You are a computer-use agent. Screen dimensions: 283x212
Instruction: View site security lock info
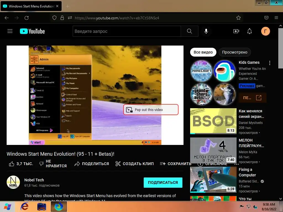coord(62,18)
